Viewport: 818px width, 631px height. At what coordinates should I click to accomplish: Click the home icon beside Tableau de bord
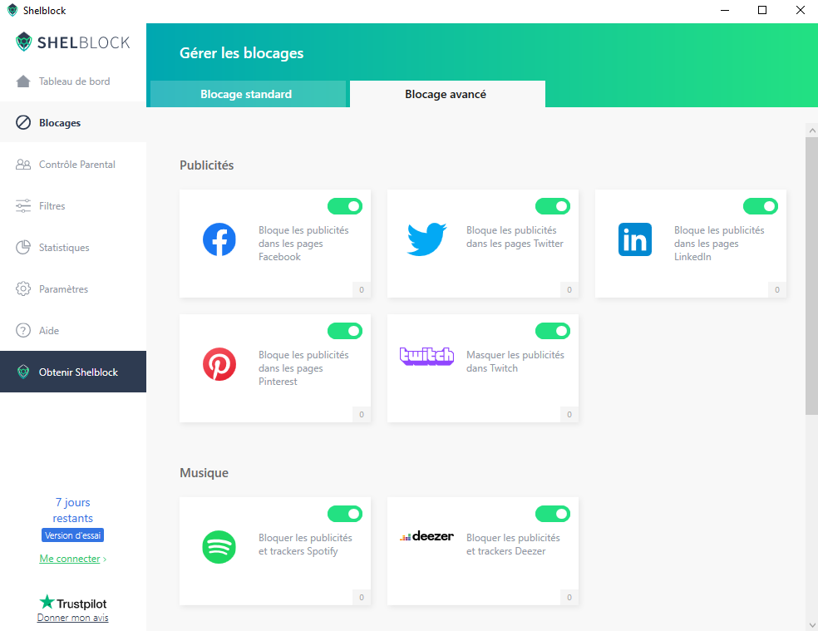[23, 81]
